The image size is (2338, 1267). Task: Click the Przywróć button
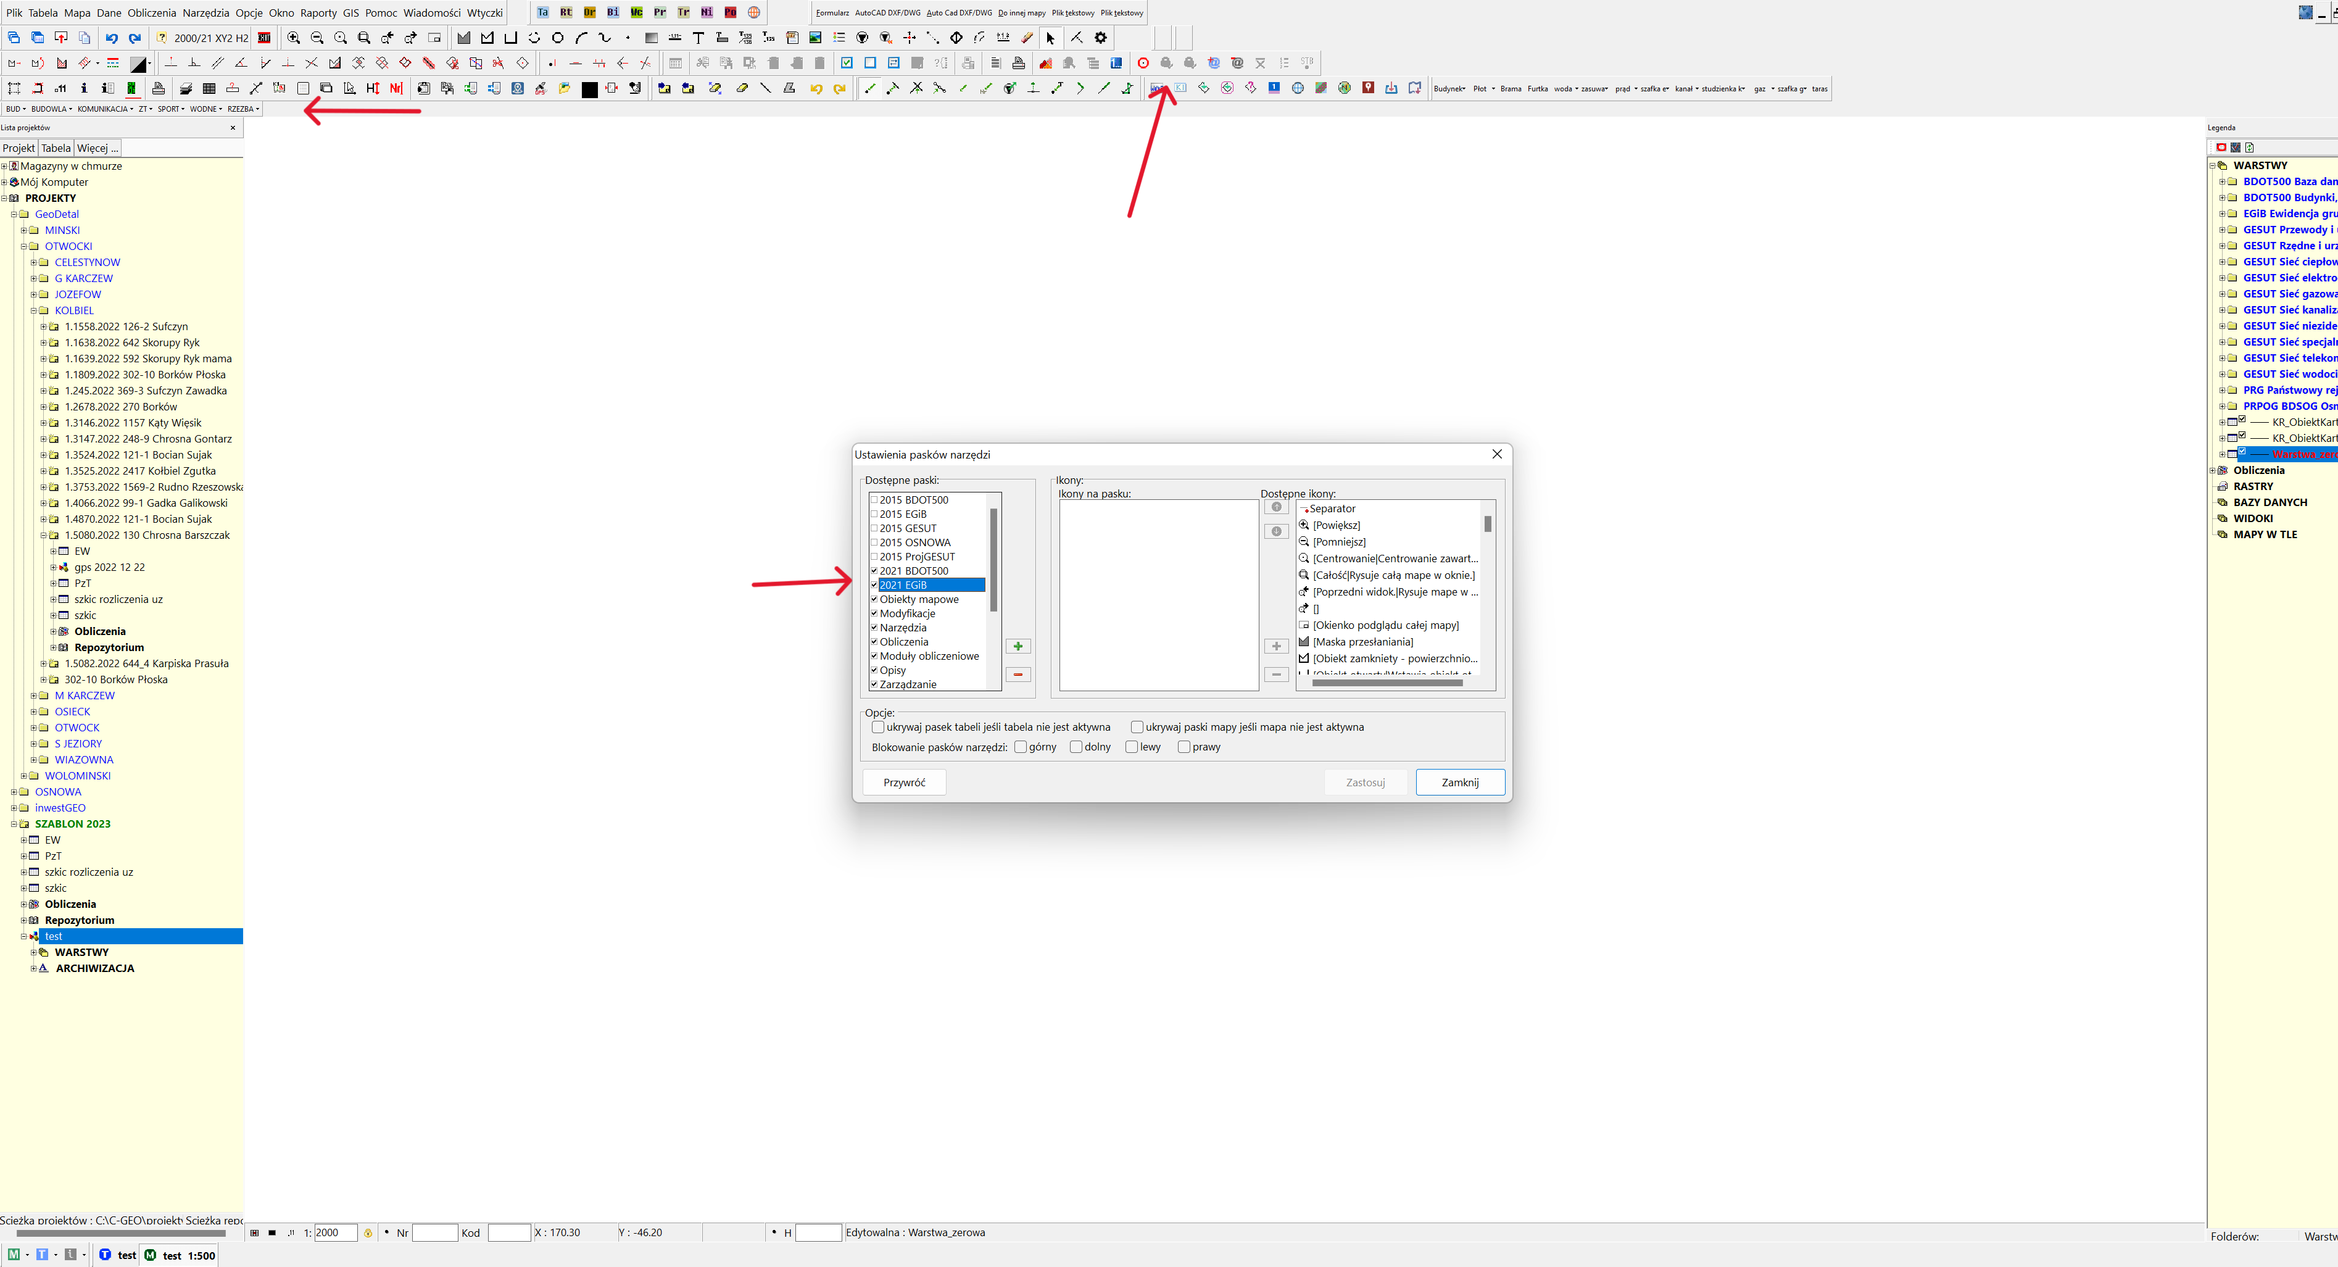point(904,783)
